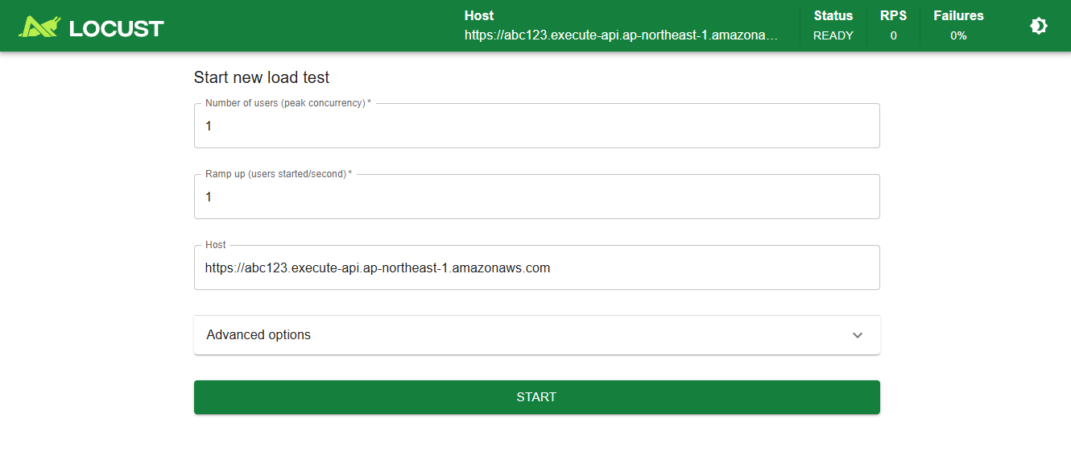Click the LOCUST brand name text
Image resolution: width=1071 pixels, height=452 pixels.
coord(116,29)
